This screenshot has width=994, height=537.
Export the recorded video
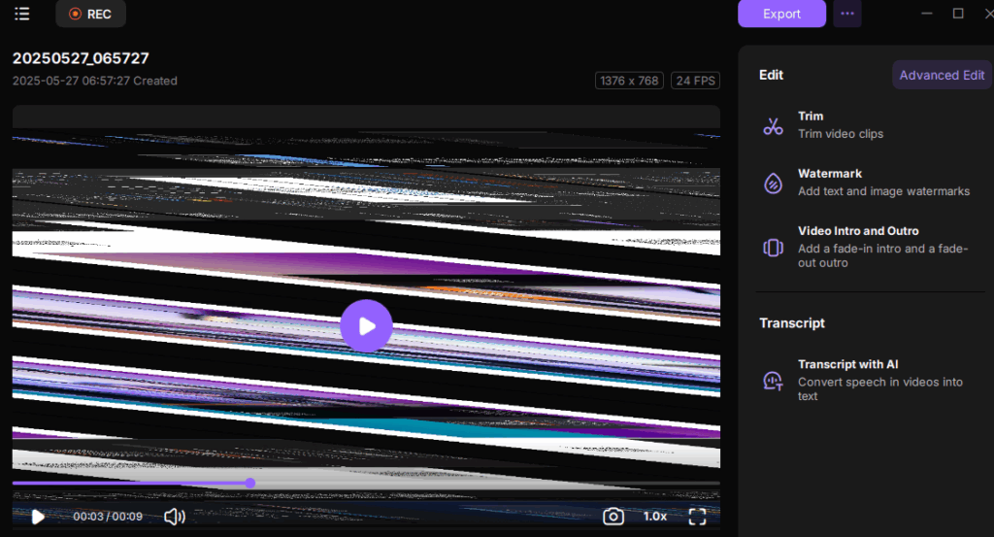(781, 14)
